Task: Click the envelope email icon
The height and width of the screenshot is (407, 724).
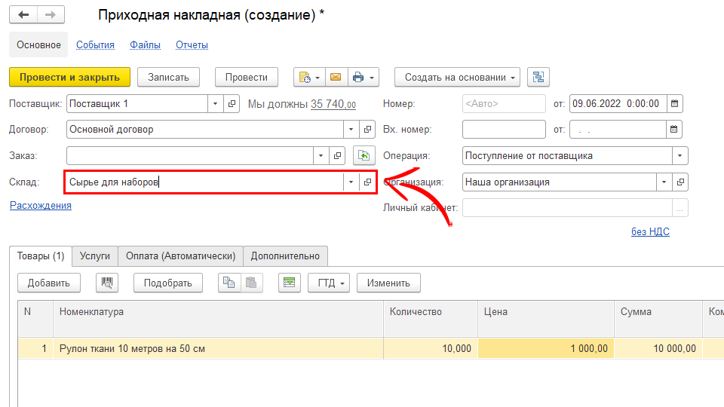Action: pyautogui.click(x=336, y=77)
